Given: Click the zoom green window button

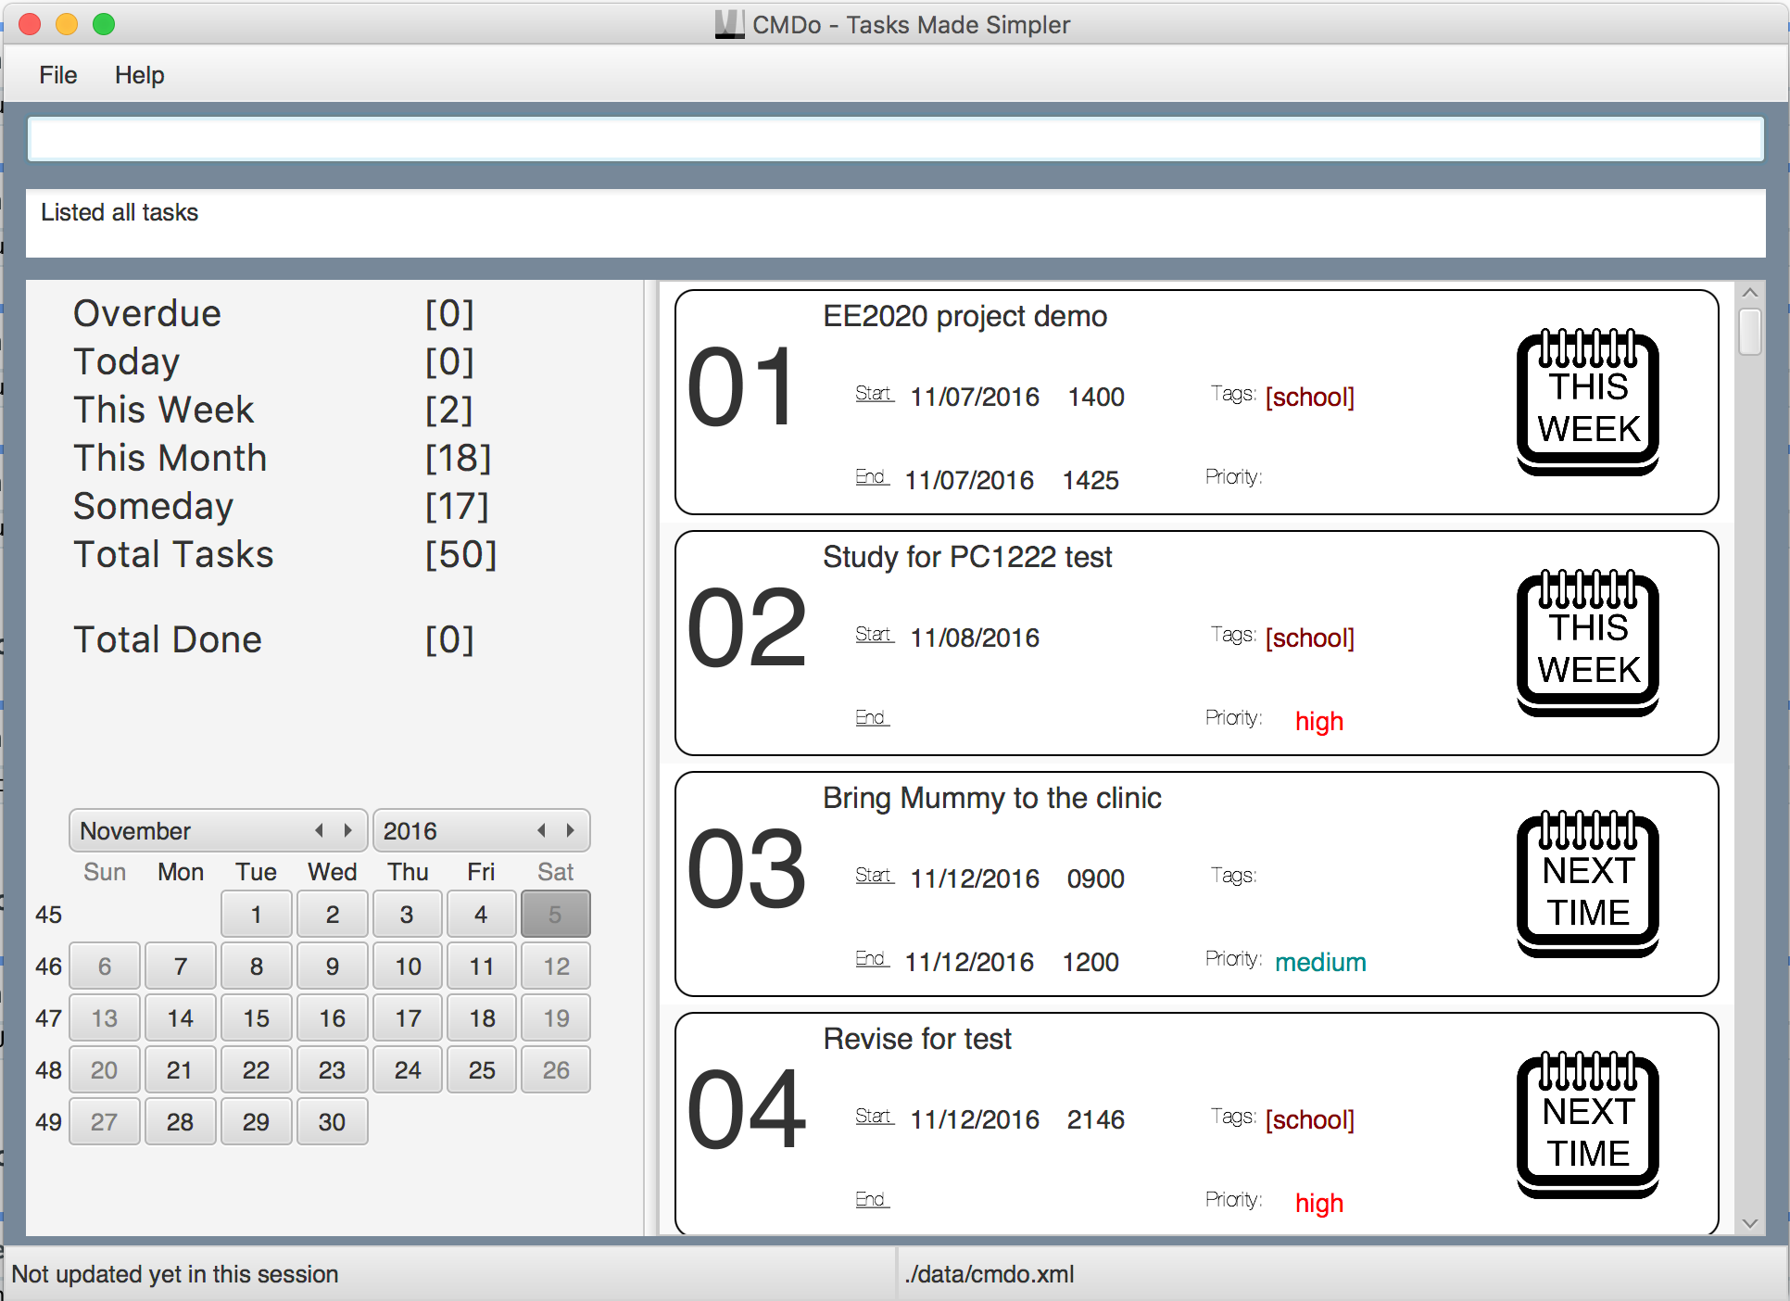Looking at the screenshot, I should click(104, 24).
